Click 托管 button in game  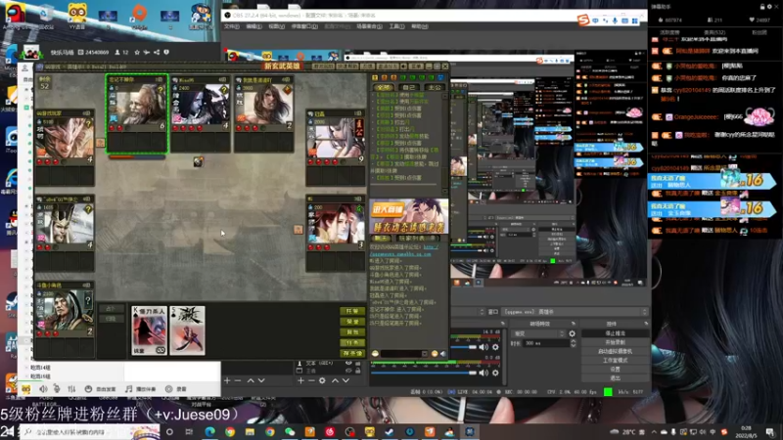coord(352,311)
